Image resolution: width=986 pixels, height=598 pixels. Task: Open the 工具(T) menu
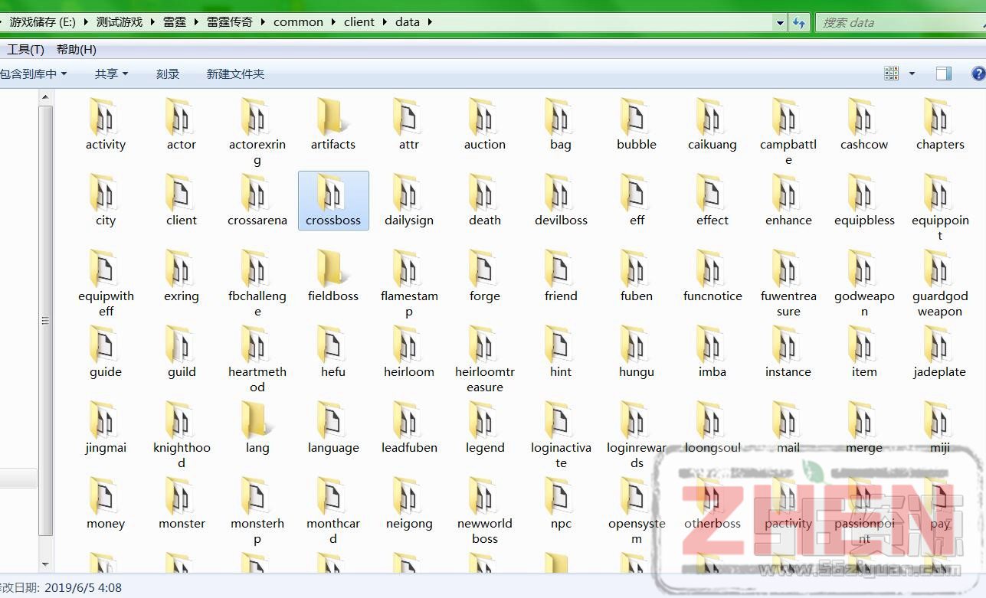coord(25,50)
